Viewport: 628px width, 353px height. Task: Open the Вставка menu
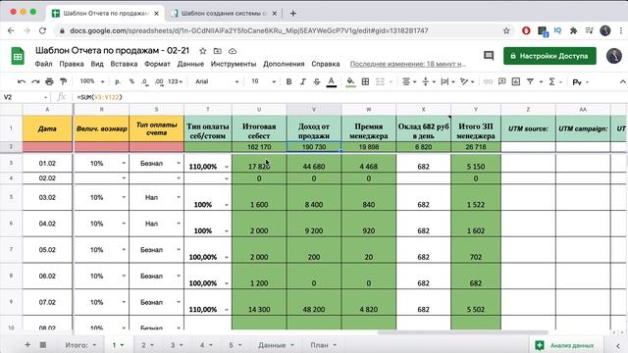124,64
